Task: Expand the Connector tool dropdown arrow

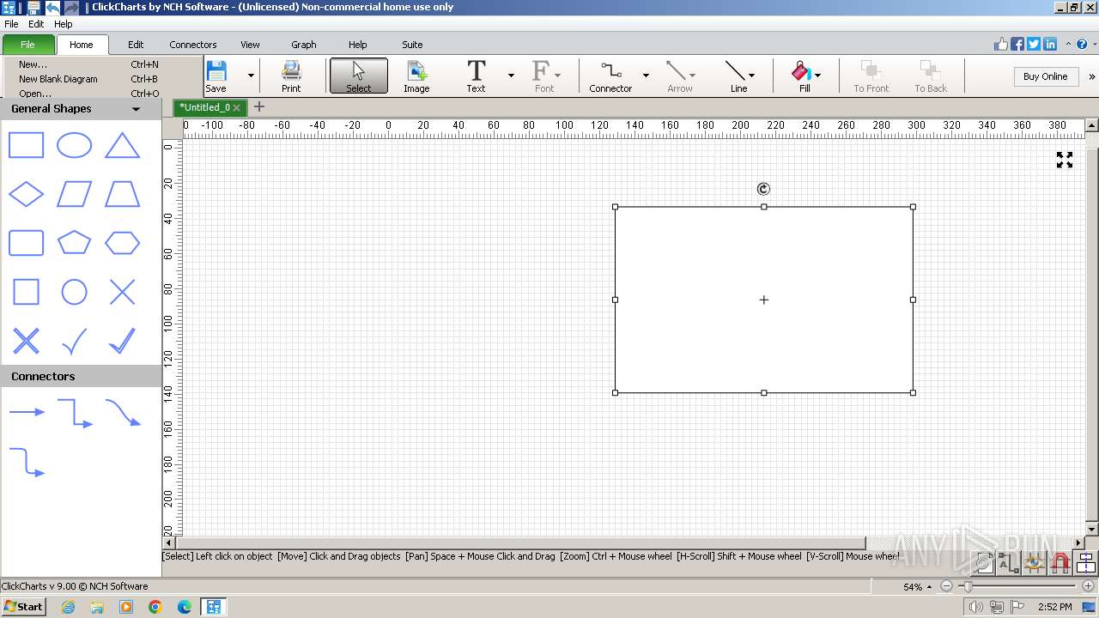Action: pyautogui.click(x=646, y=76)
